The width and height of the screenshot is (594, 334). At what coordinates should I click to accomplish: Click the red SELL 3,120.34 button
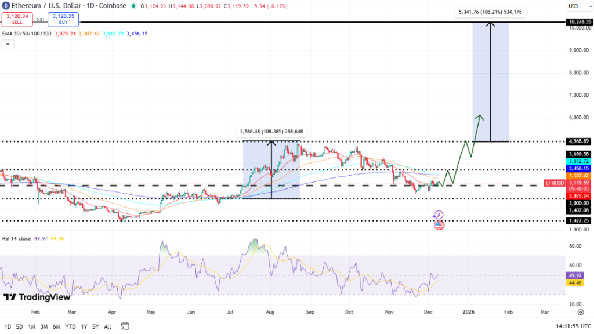coord(17,19)
